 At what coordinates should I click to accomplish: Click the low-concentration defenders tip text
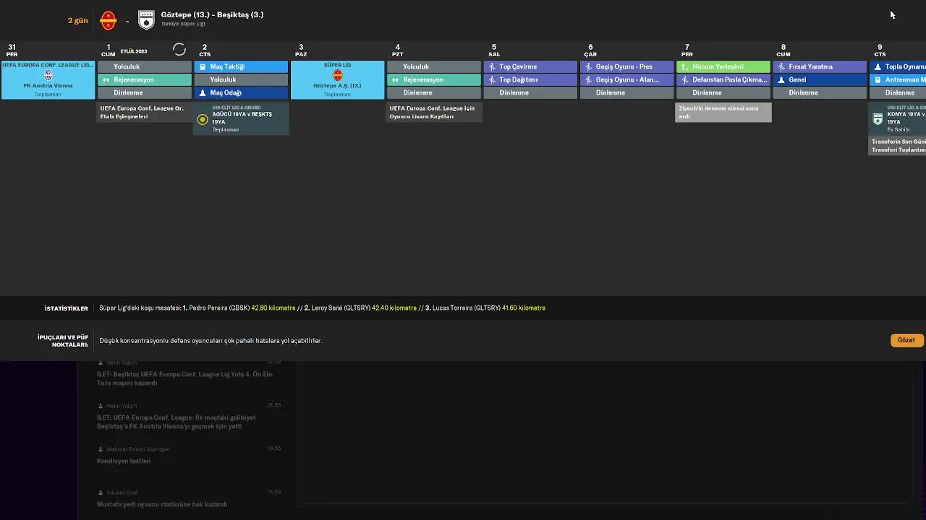tap(211, 340)
